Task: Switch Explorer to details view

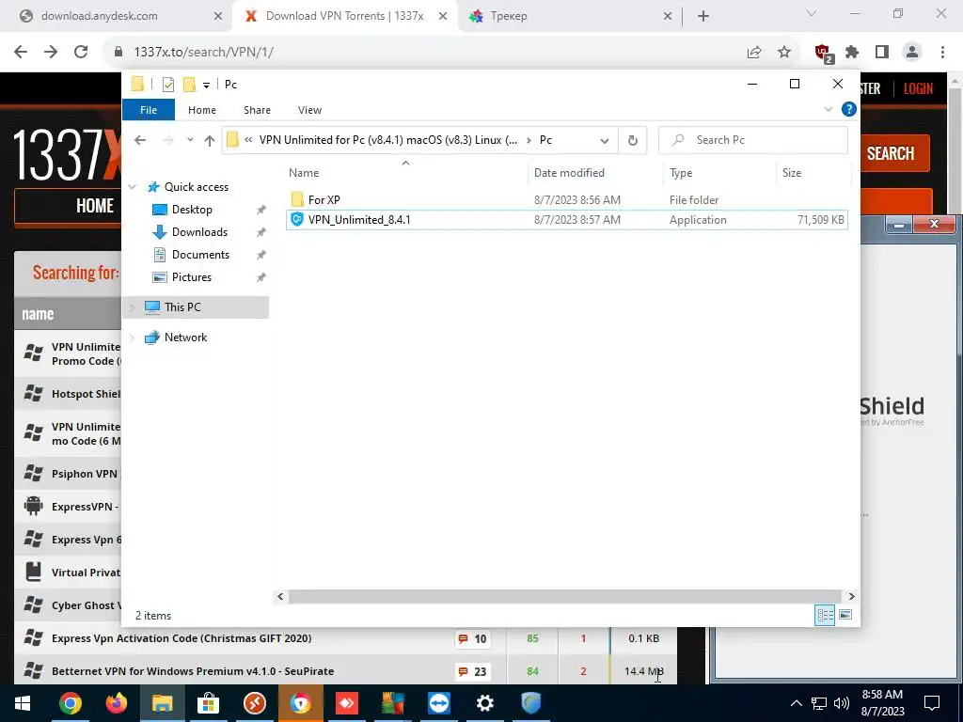Action: 825,615
